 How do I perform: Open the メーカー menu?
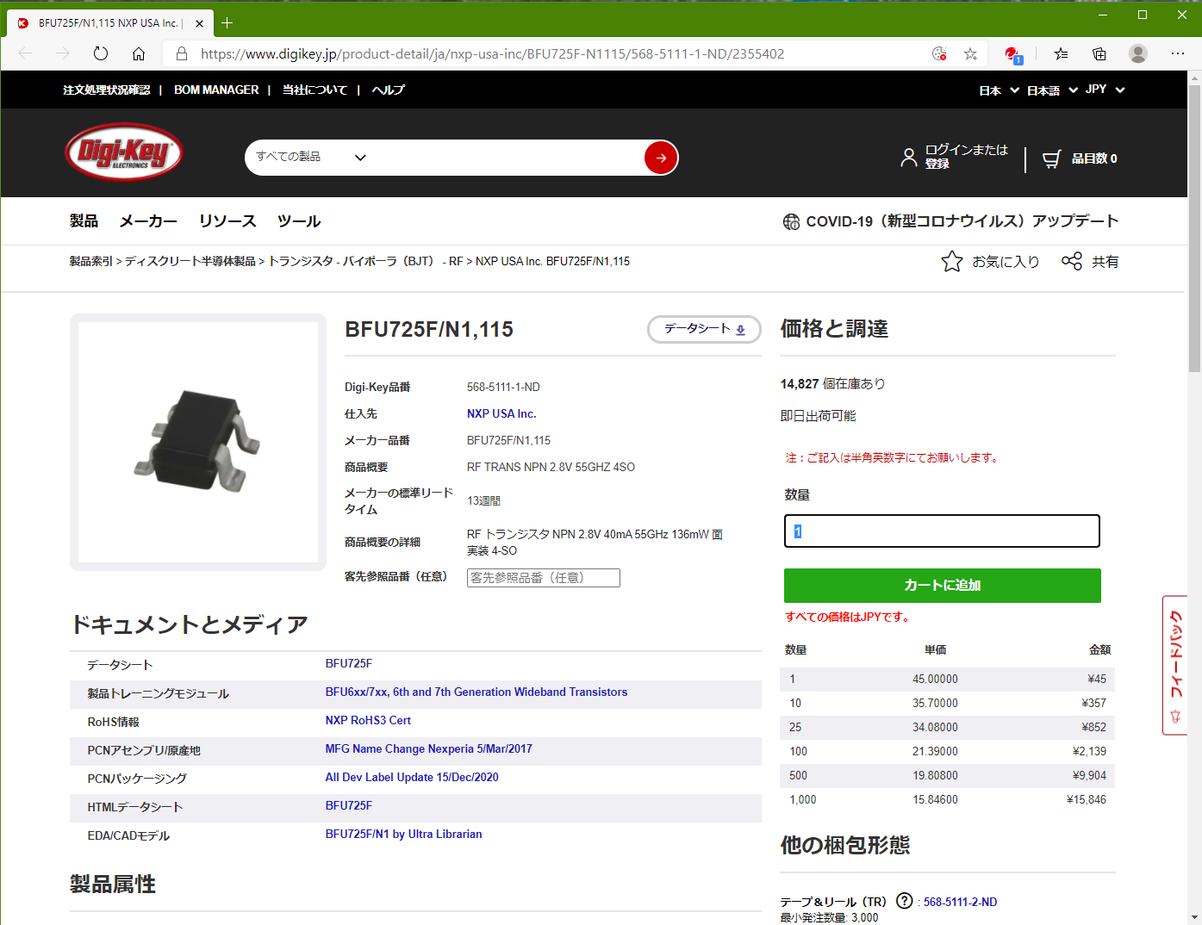coord(148,221)
